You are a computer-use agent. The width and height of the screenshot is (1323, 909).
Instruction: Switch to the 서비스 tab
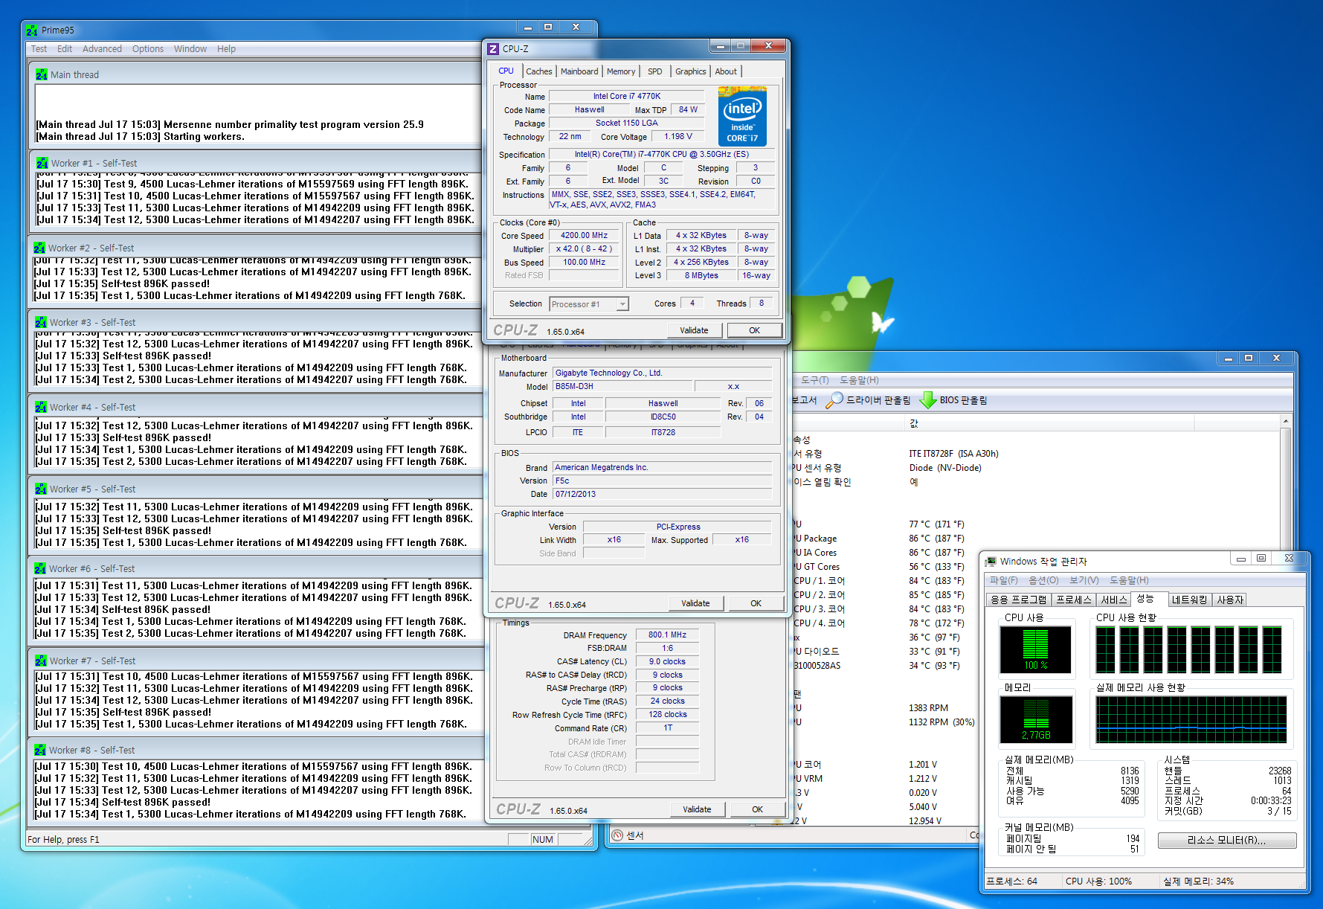[x=1113, y=600]
